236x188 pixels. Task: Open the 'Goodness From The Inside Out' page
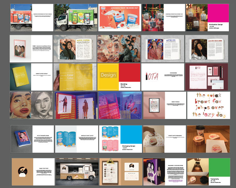[x=119, y=18]
